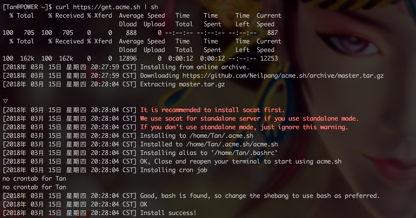Click the "Close and reopen your terminal" message
The width and height of the screenshot is (416, 218).
tap(207, 161)
